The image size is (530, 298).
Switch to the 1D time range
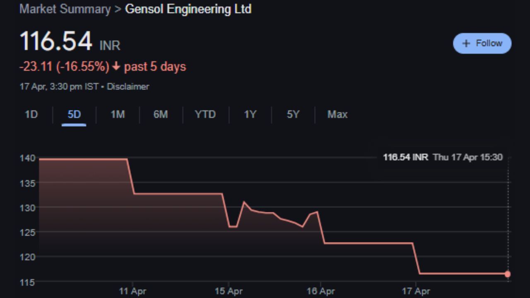tap(31, 115)
